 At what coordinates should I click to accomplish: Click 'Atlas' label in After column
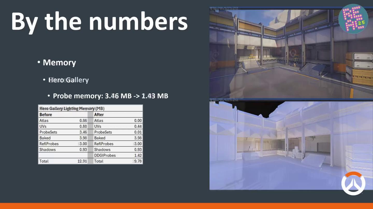[99, 120]
